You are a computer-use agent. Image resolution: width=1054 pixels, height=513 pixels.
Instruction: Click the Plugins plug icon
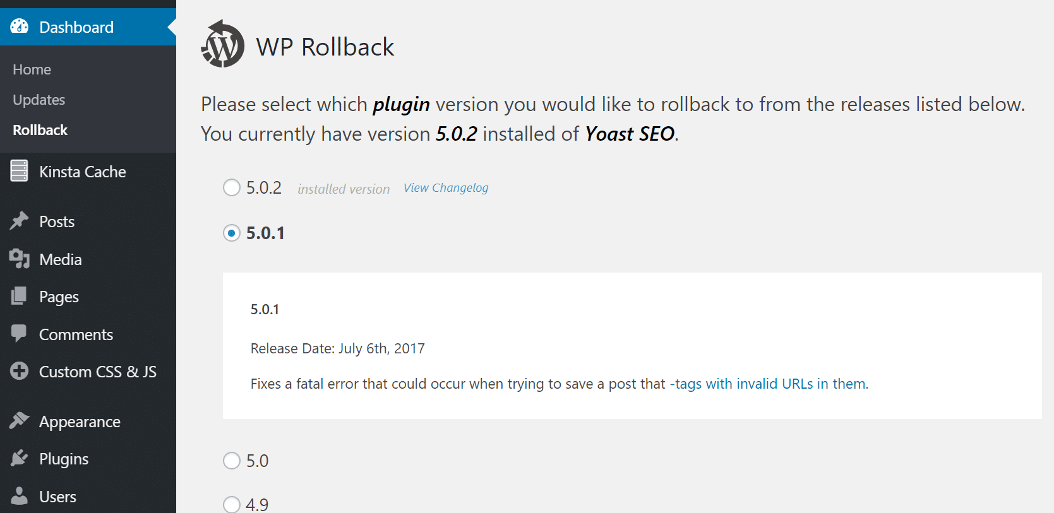click(20, 458)
